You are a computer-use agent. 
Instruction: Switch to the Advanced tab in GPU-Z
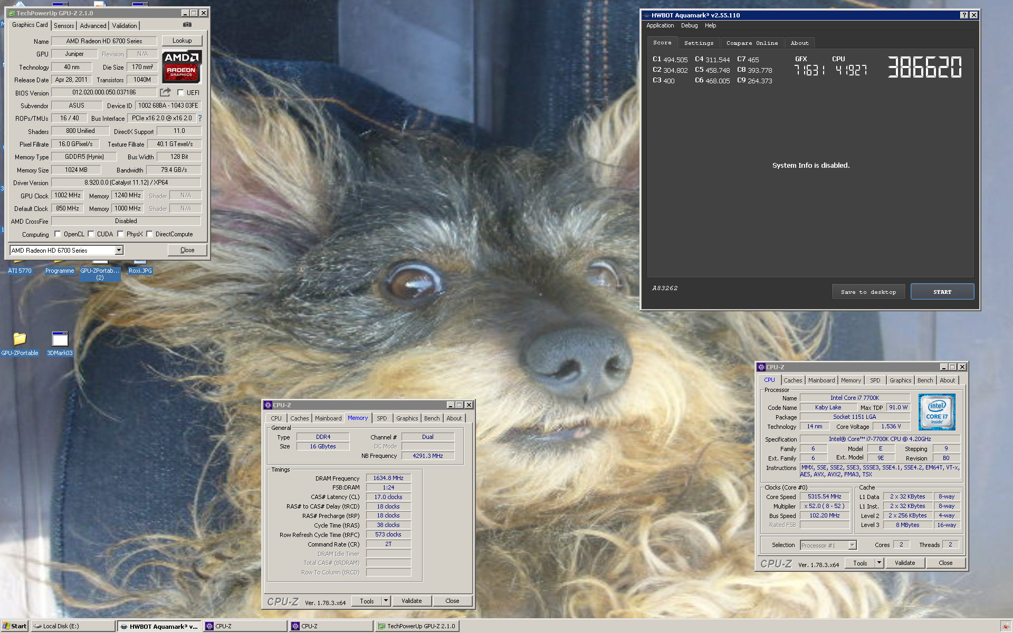[93, 25]
